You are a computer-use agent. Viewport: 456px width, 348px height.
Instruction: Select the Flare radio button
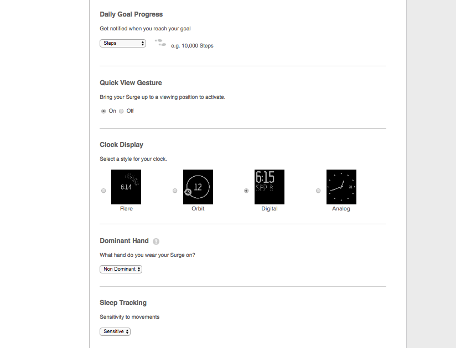click(103, 191)
